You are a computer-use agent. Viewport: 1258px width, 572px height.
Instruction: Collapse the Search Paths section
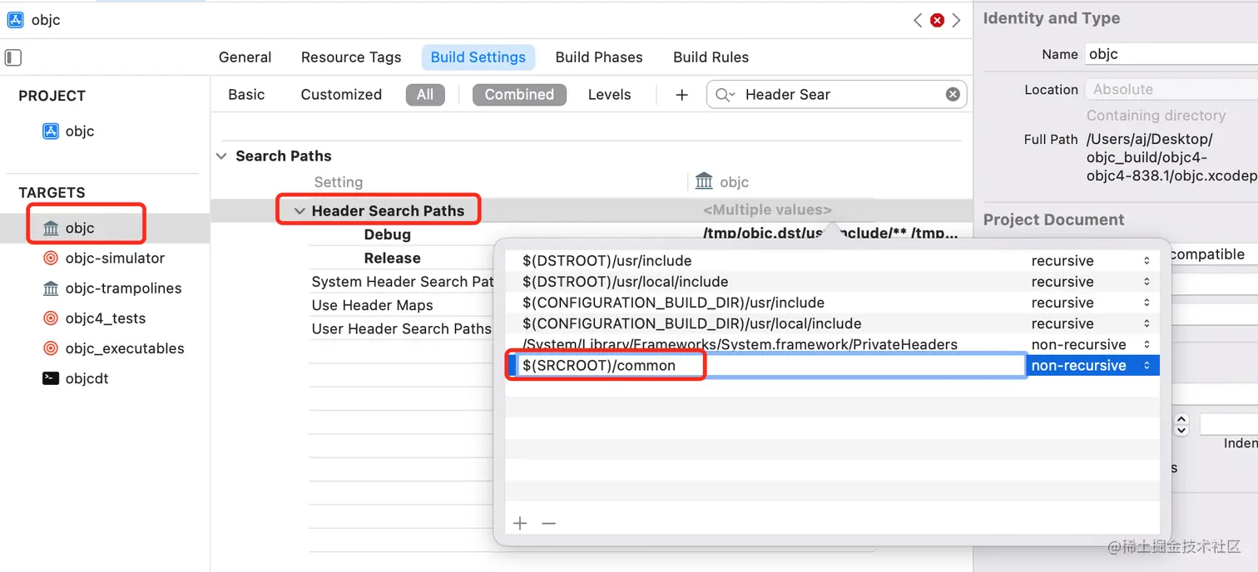[221, 156]
